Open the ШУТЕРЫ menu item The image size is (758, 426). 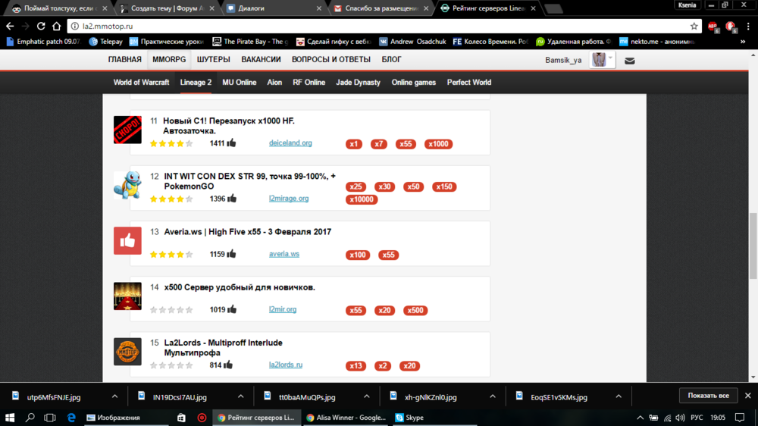coord(214,59)
